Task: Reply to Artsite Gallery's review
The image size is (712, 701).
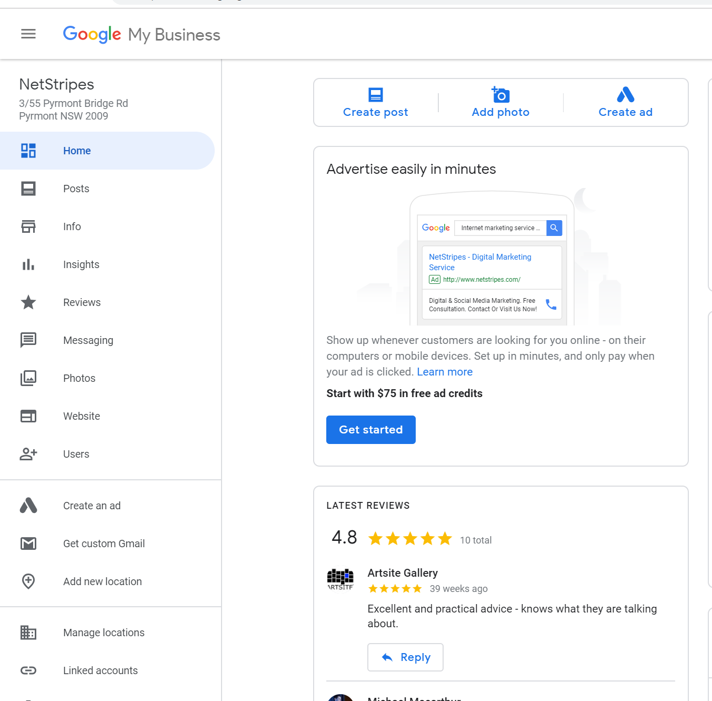Action: click(405, 657)
